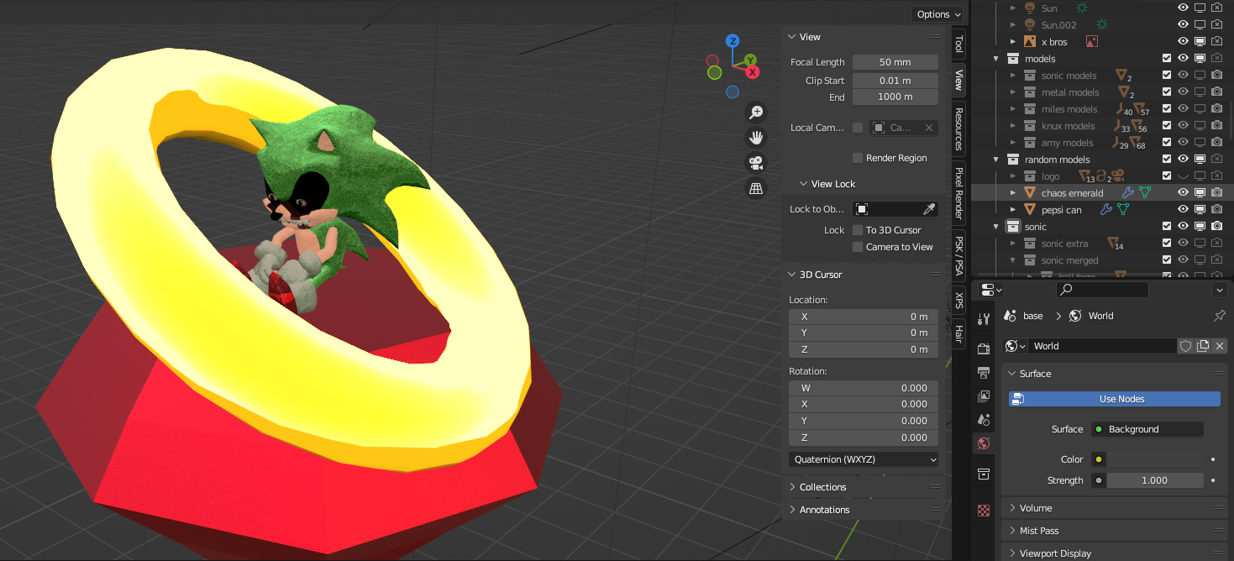Image resolution: width=1234 pixels, height=561 pixels.
Task: Click the blue Z axis gizmo ball
Action: click(x=733, y=40)
